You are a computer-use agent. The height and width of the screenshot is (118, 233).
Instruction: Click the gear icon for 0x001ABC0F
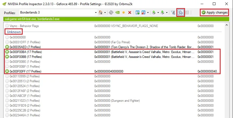pyautogui.click(x=7, y=96)
